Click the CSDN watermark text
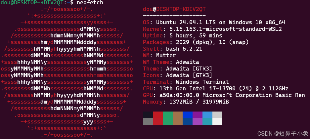This screenshot has width=310, height=139. (283, 134)
